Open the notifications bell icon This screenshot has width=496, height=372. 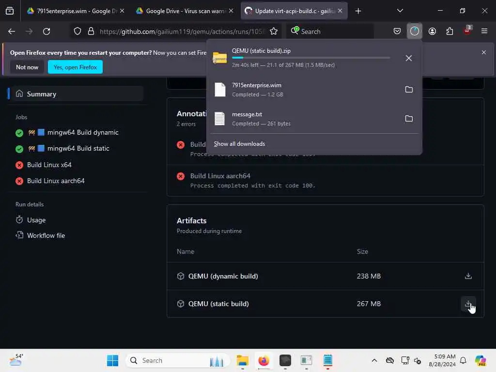pos(463,360)
